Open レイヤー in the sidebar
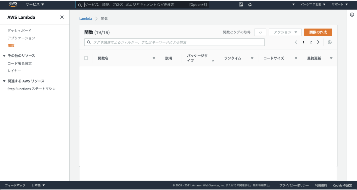The width and height of the screenshot is (357, 190). pyautogui.click(x=14, y=71)
